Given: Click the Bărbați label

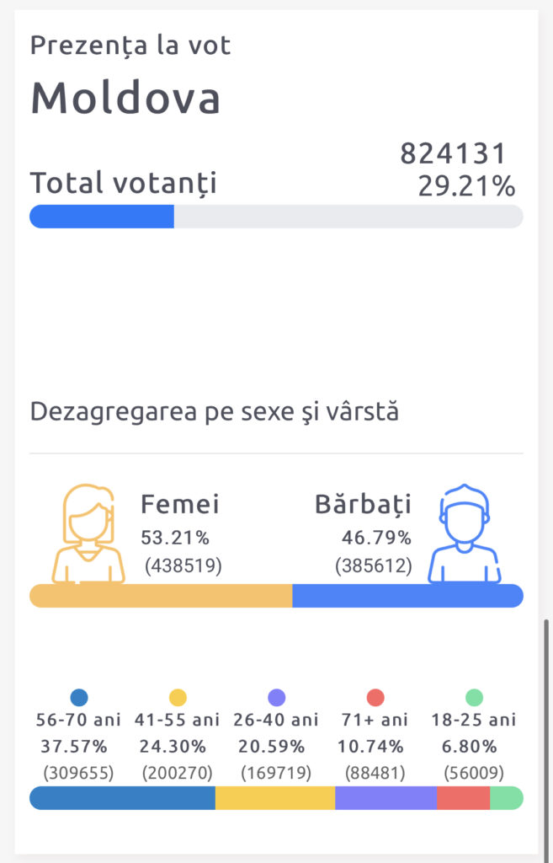Looking at the screenshot, I should pos(363,505).
